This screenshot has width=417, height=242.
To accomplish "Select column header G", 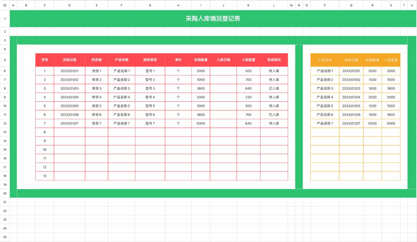I will (x=150, y=5).
